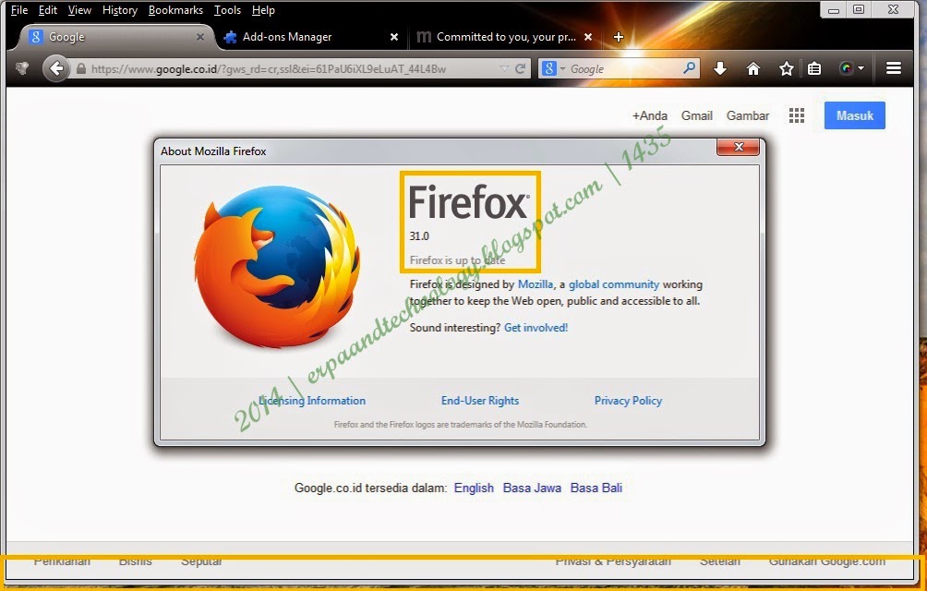This screenshot has height=591, width=927.
Task: Click the padlock site identity icon
Action: (x=81, y=68)
